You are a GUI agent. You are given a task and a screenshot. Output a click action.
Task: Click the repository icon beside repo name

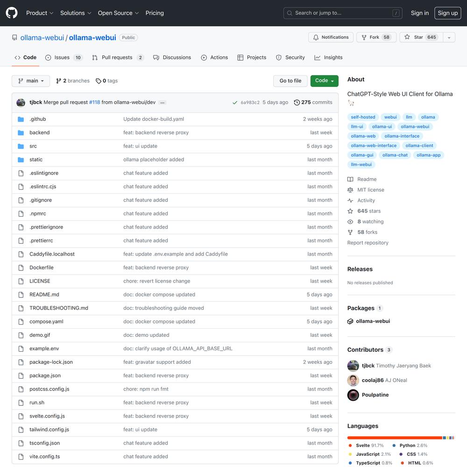pos(14,37)
